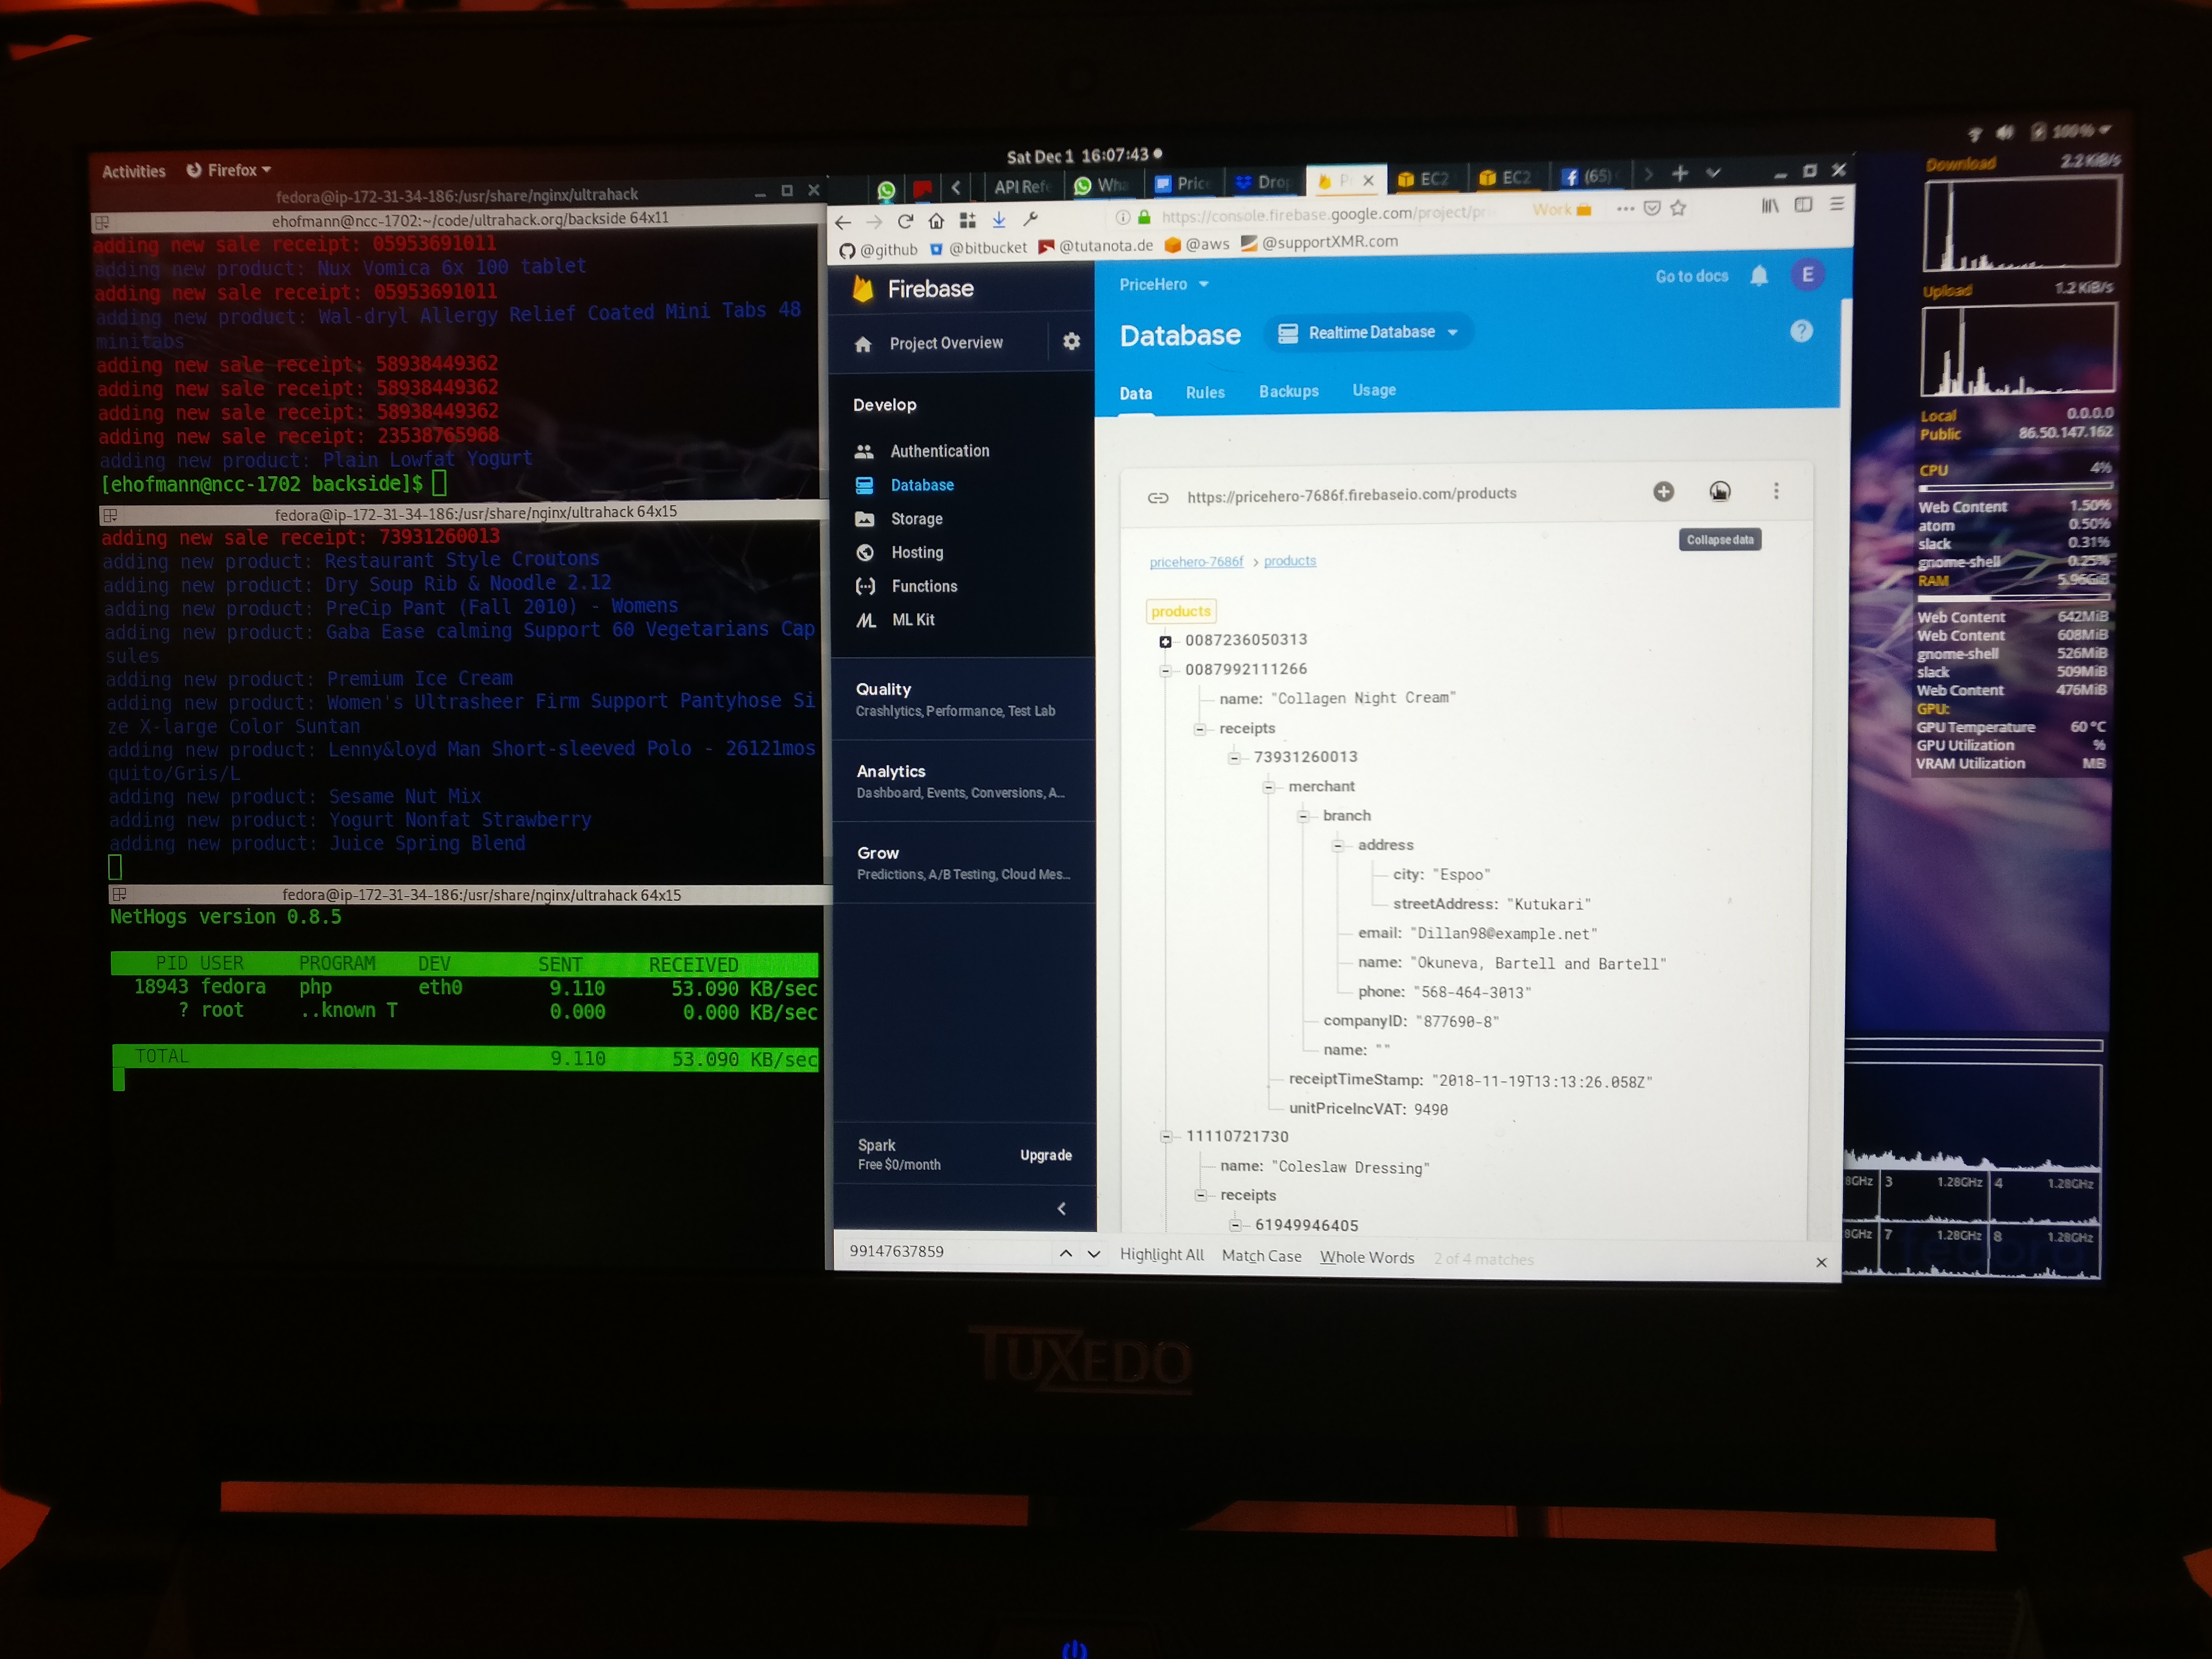2212x1659 pixels.
Task: Switch to the Rules tab
Action: coord(1204,392)
